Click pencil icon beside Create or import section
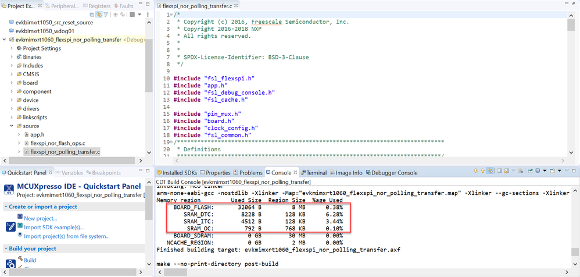Screen dimensions: 580x277 (10, 226)
